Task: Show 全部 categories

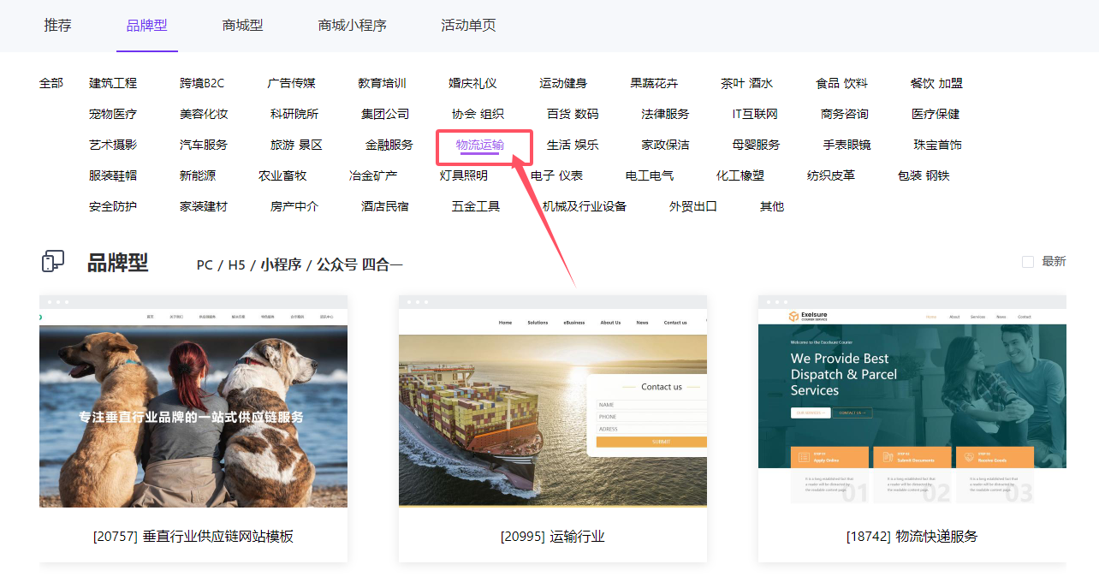Action: click(51, 83)
